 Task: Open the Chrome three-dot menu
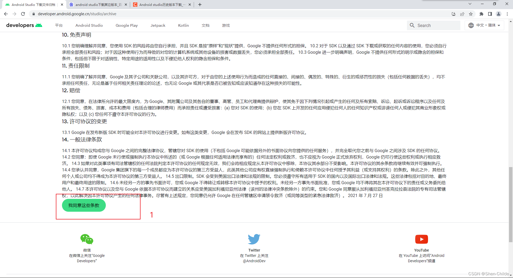(507, 14)
